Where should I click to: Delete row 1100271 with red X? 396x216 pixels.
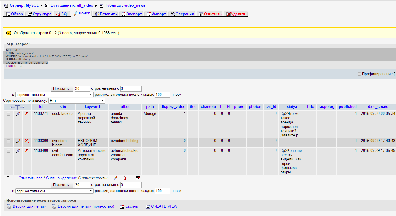pos(27,114)
